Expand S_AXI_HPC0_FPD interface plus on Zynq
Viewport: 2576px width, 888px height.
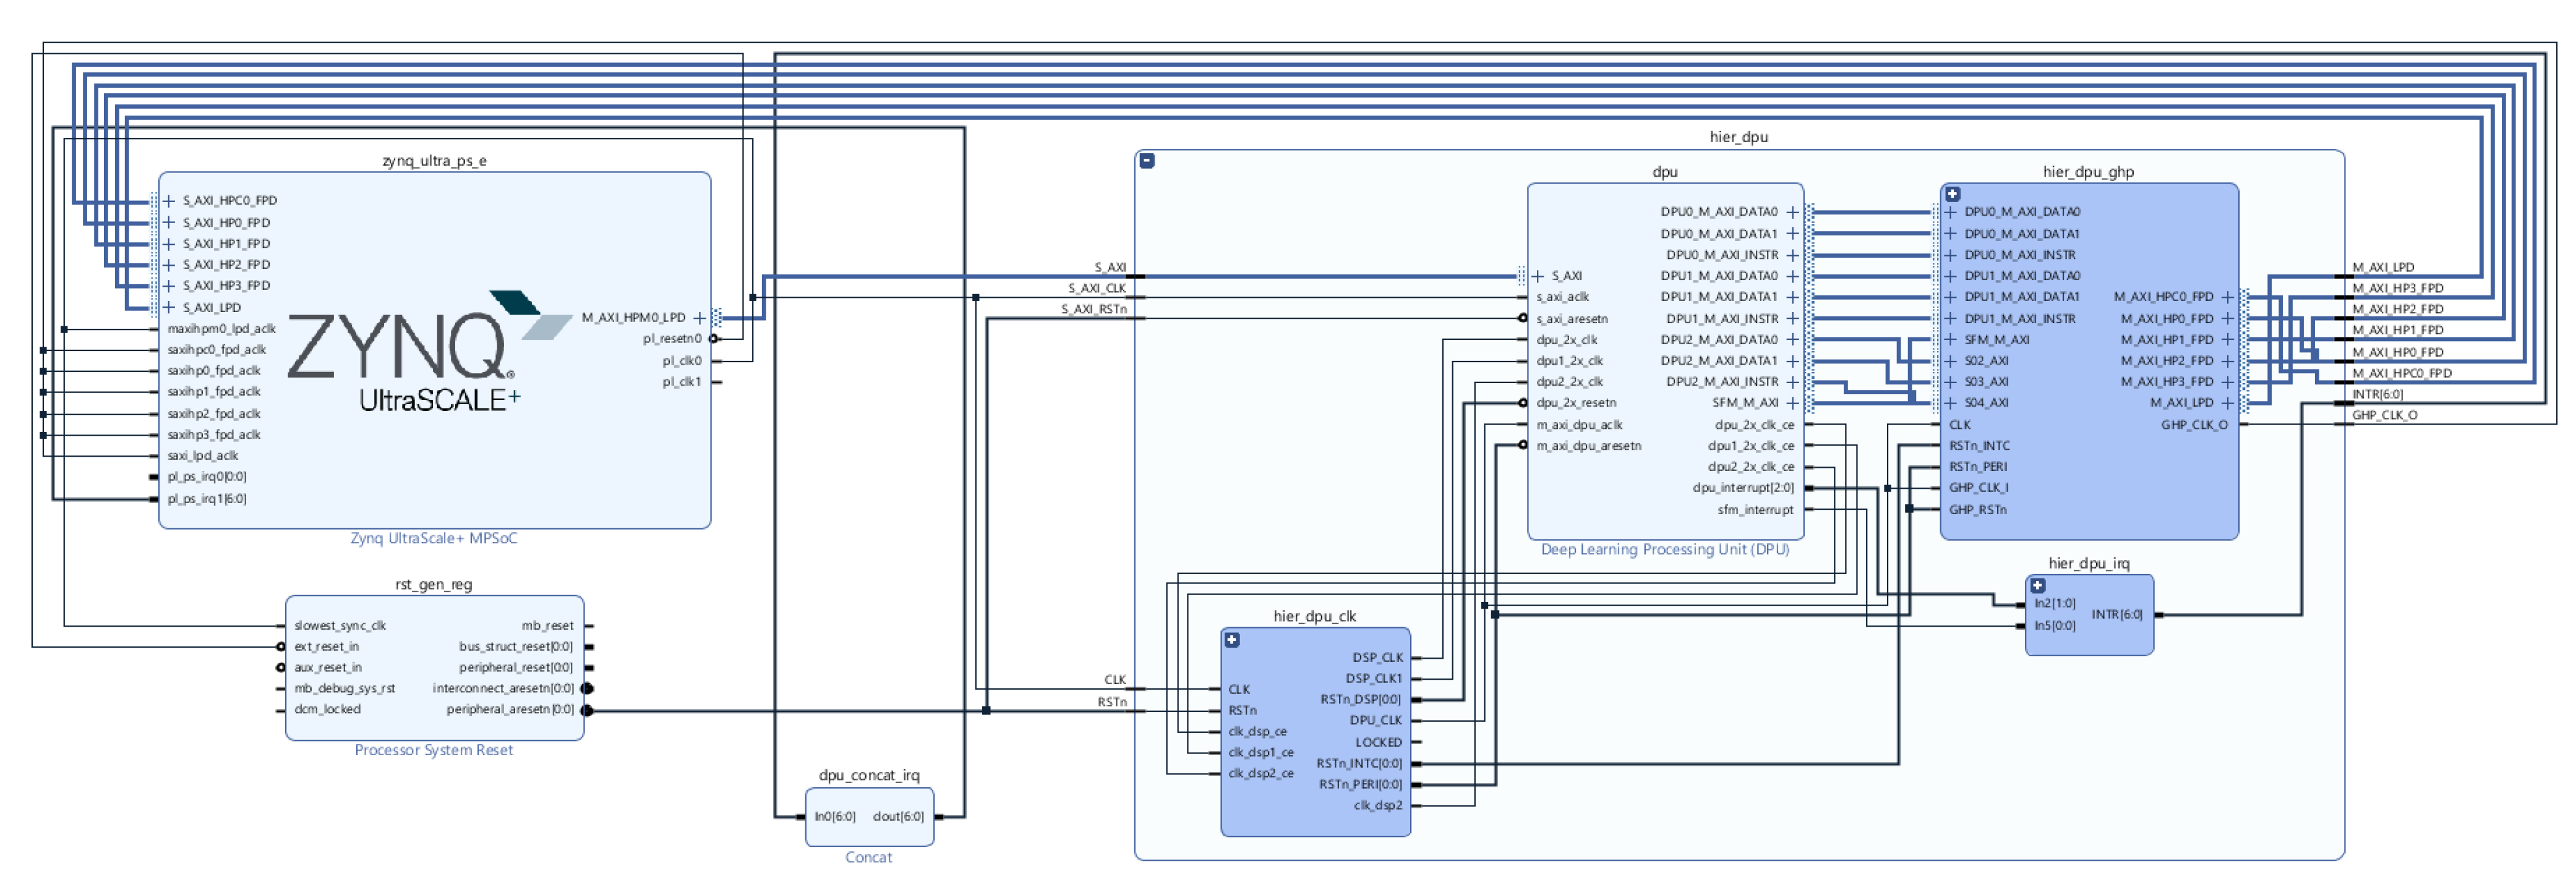169,201
